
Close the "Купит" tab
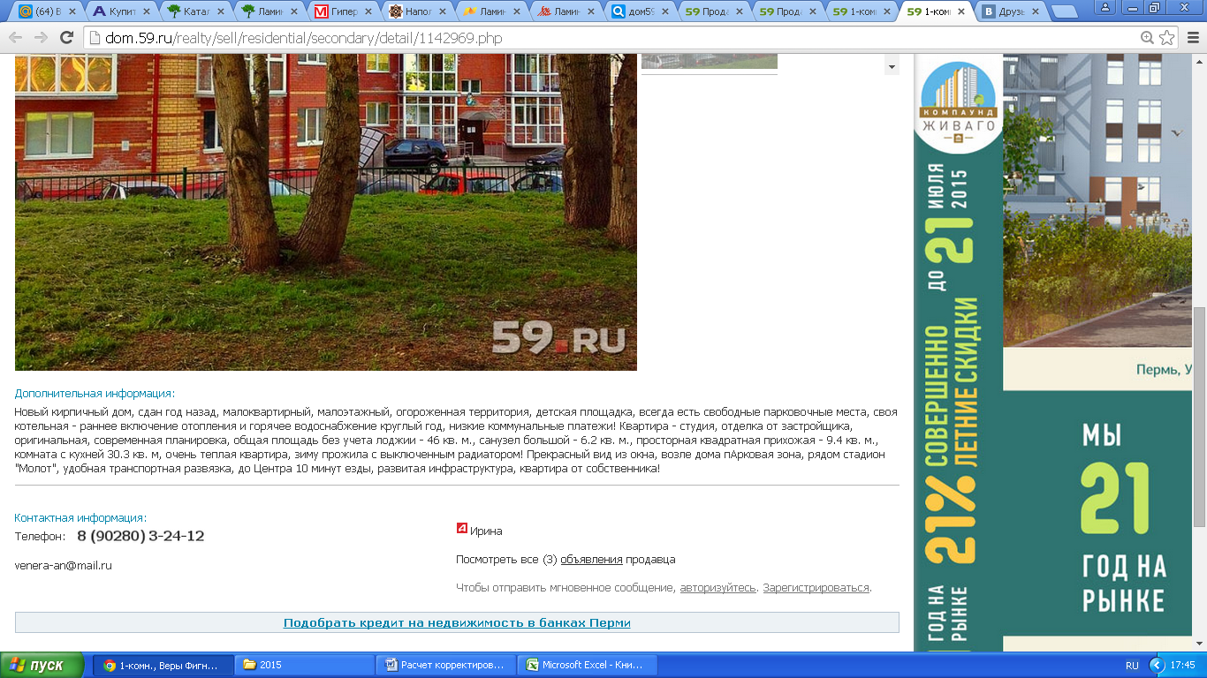(x=146, y=12)
